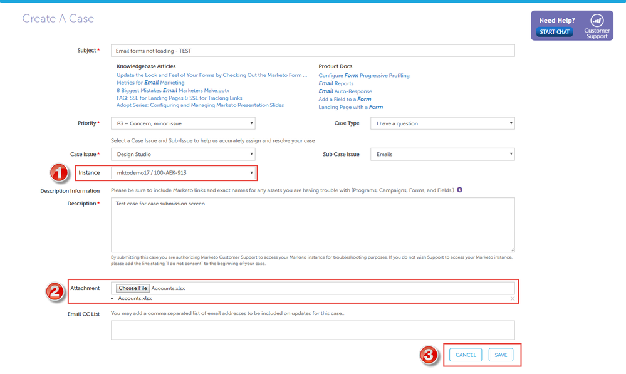Screen dimensions: 626x374
Task: Click the listed Accounts.xlsx file name in the bullet row
Action: pyautogui.click(x=135, y=299)
